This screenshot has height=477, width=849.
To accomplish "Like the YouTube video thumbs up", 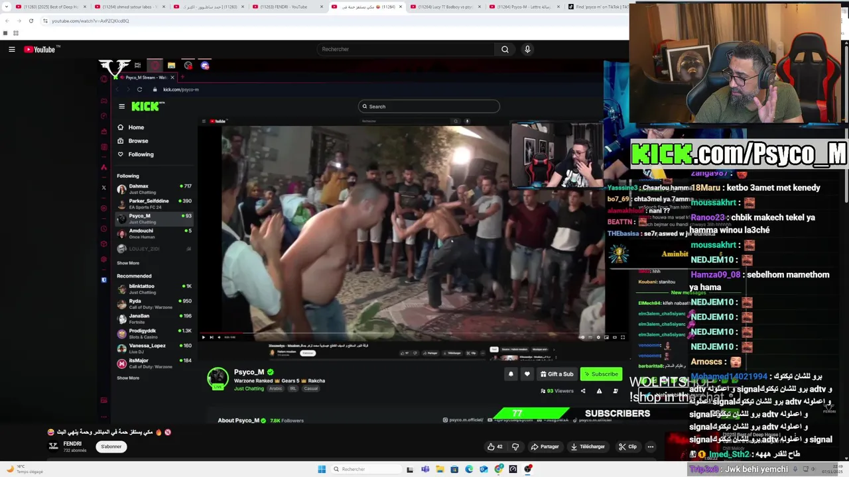I will (x=495, y=447).
